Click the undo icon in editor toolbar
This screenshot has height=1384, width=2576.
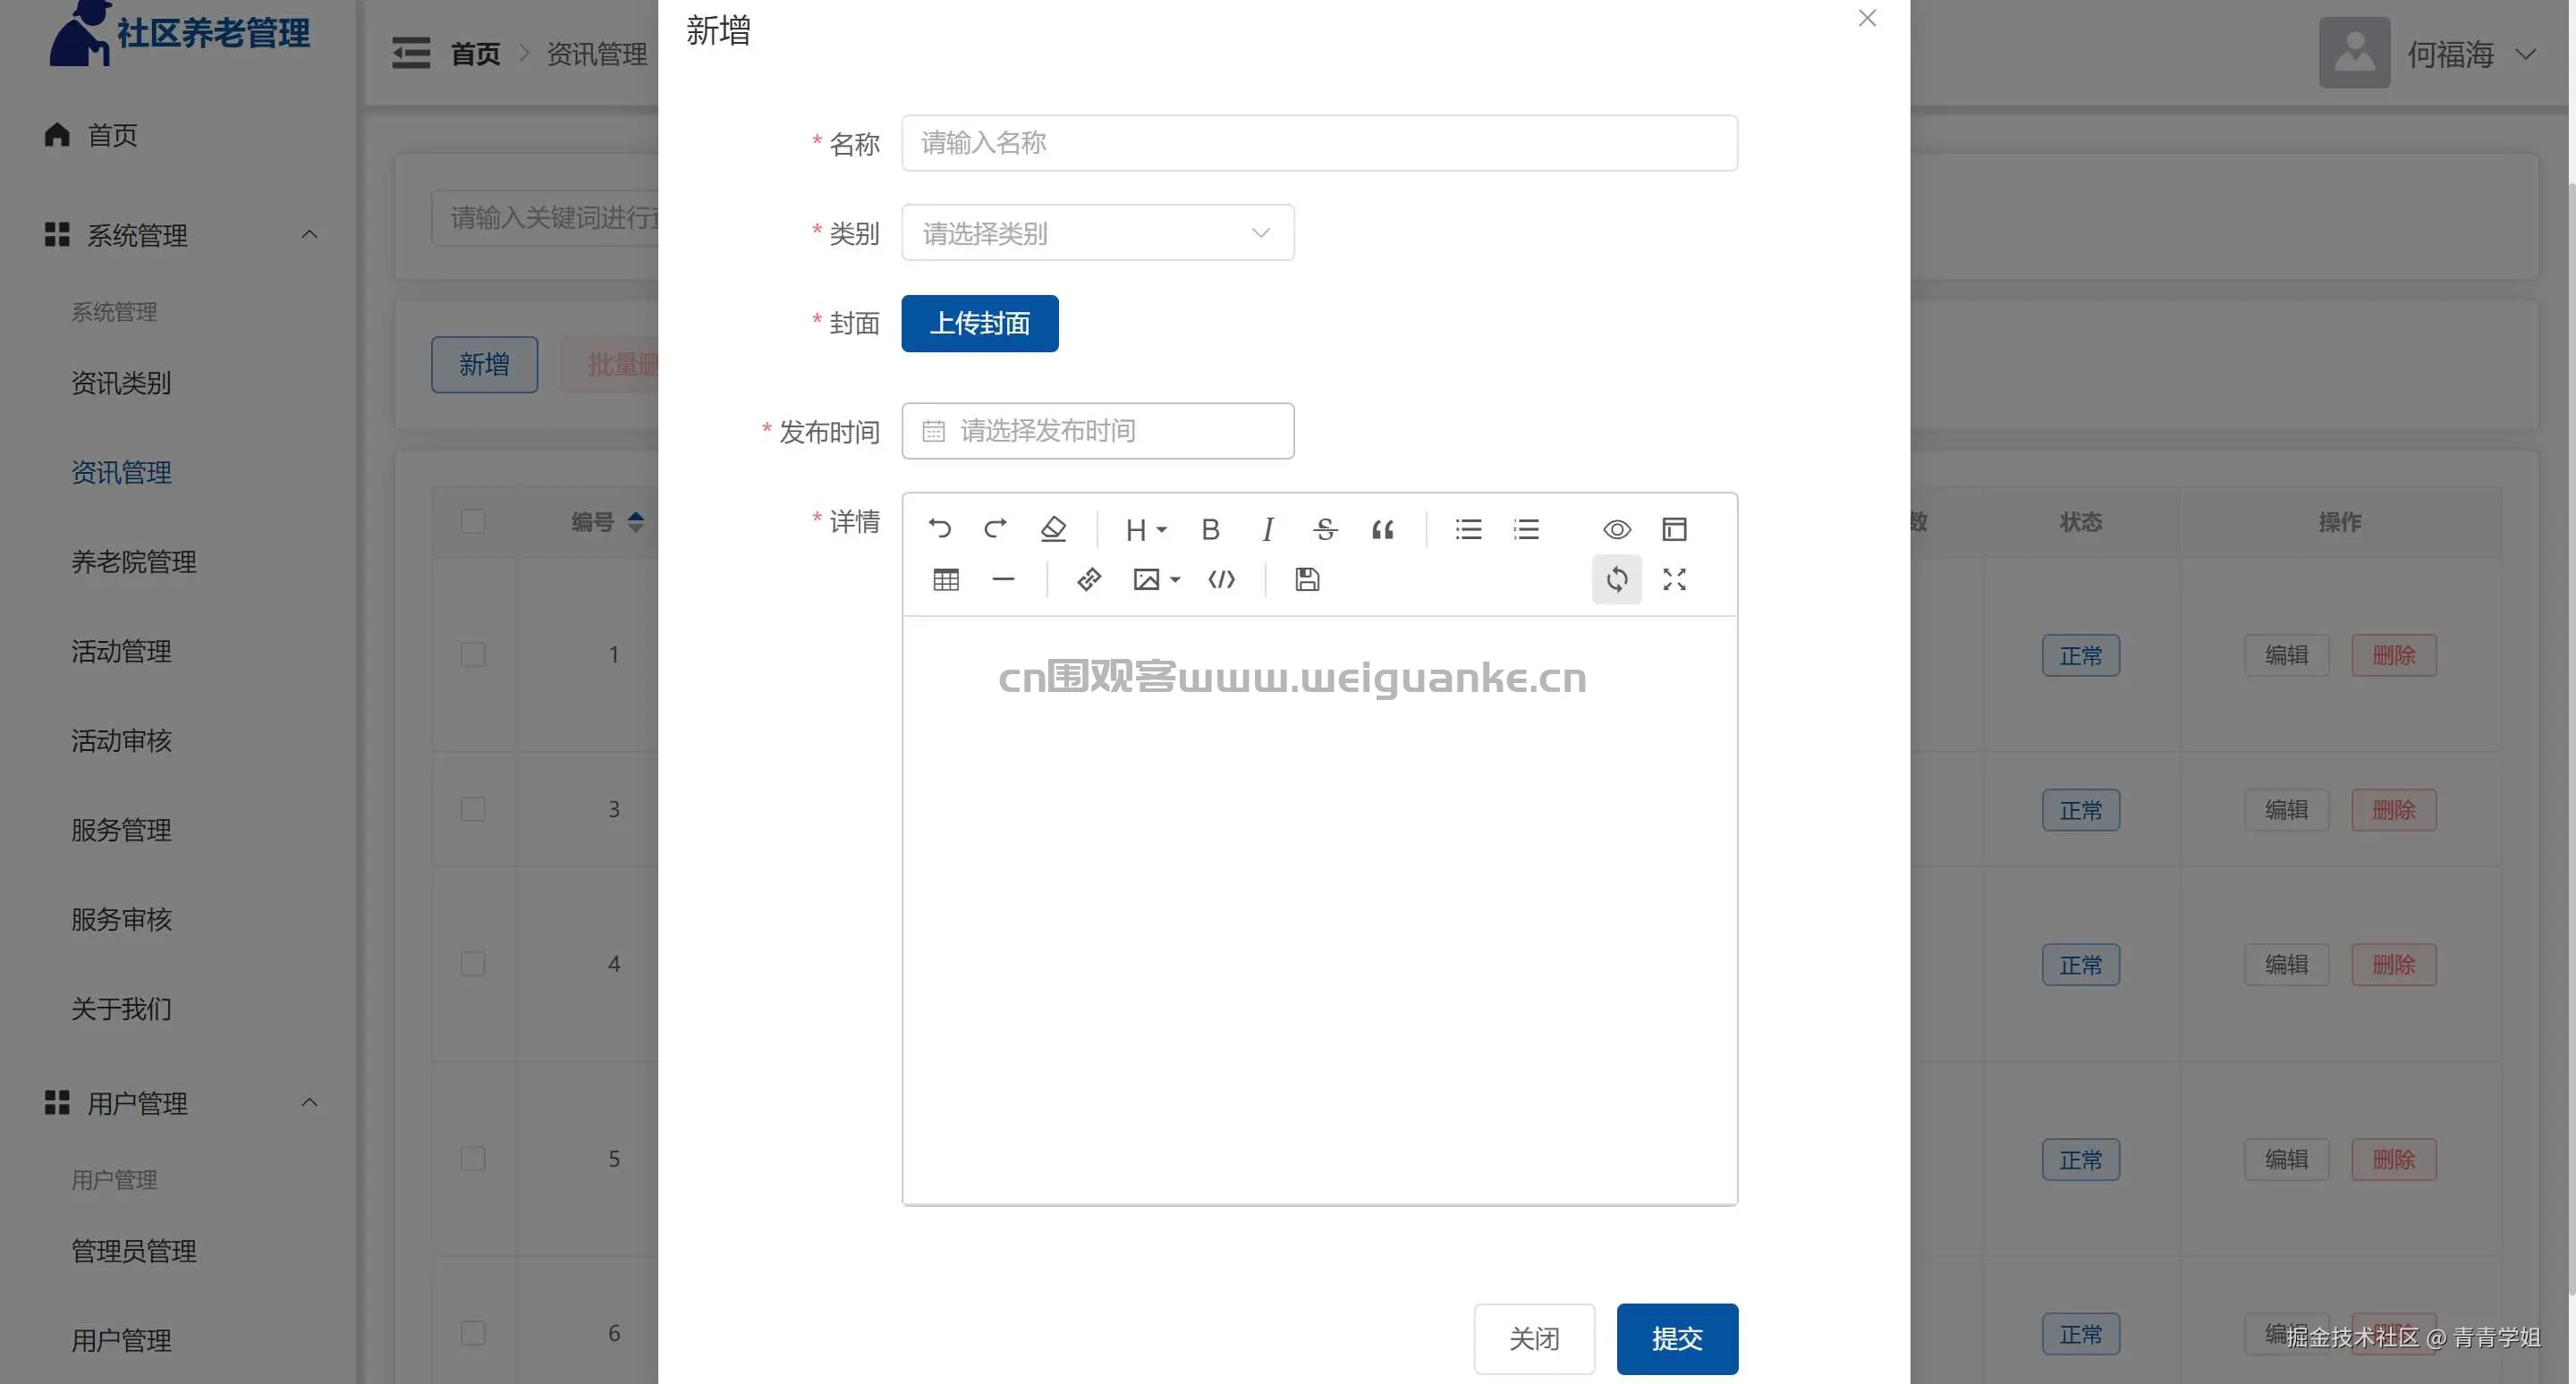939,528
